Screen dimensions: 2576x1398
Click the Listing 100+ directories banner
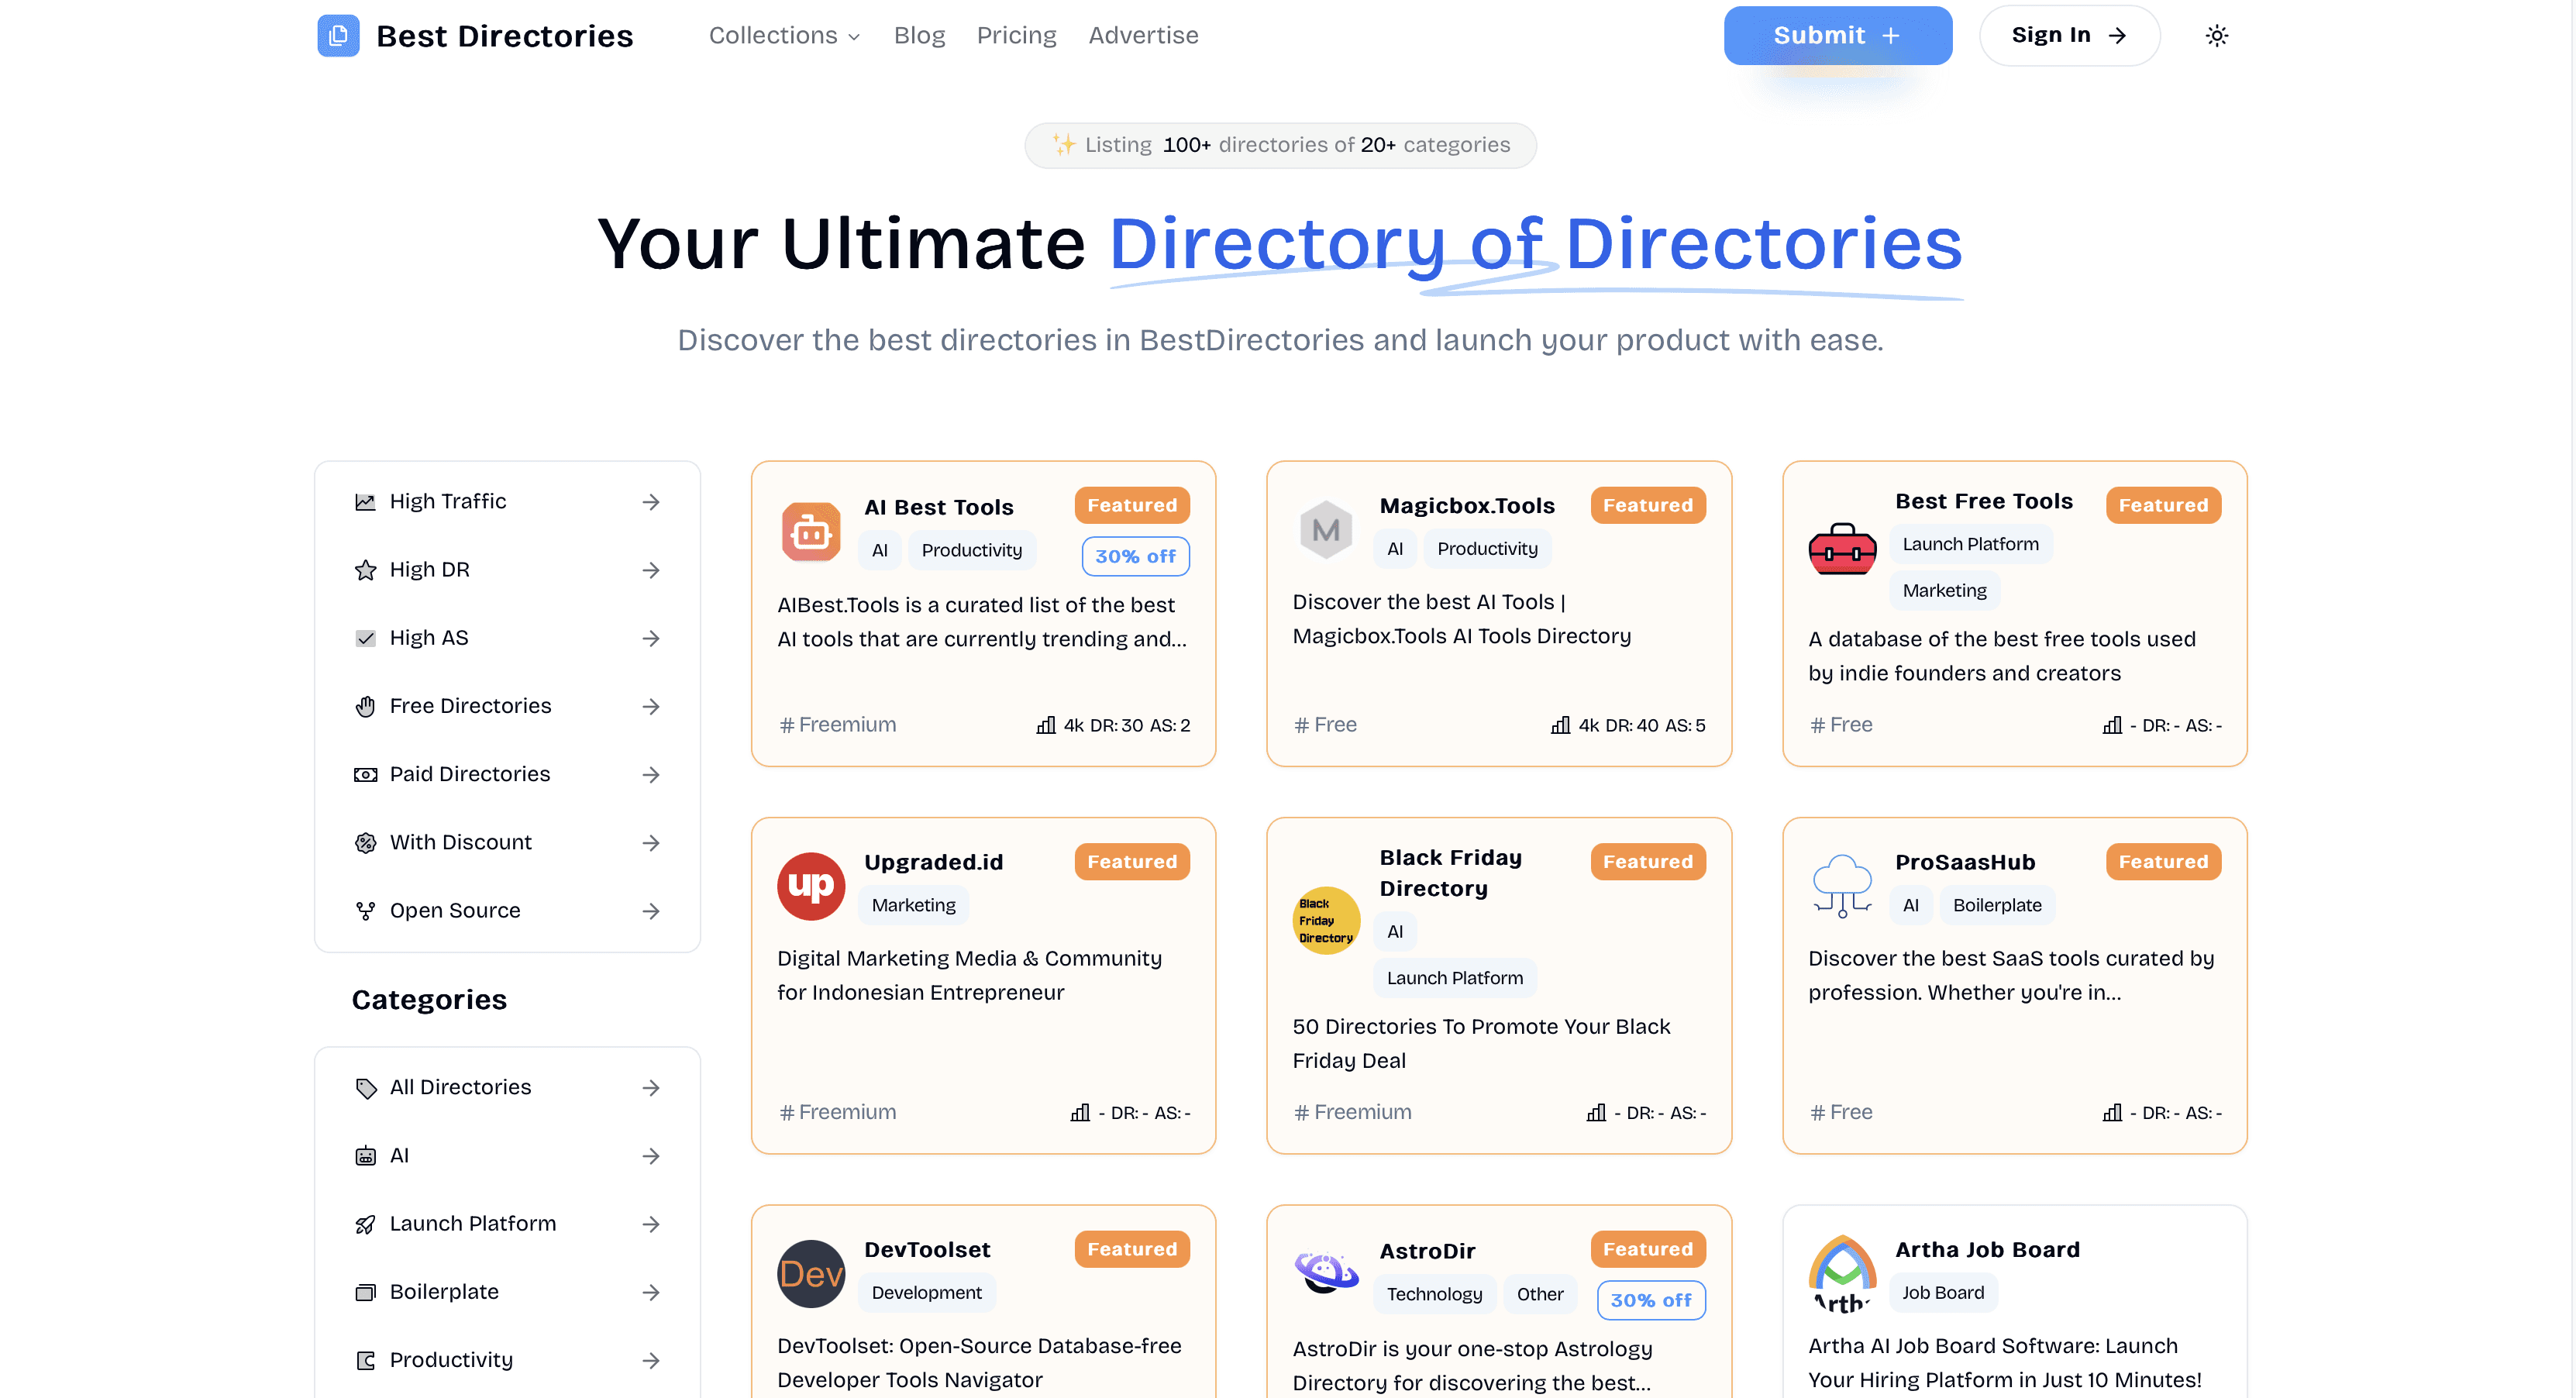pos(1280,145)
